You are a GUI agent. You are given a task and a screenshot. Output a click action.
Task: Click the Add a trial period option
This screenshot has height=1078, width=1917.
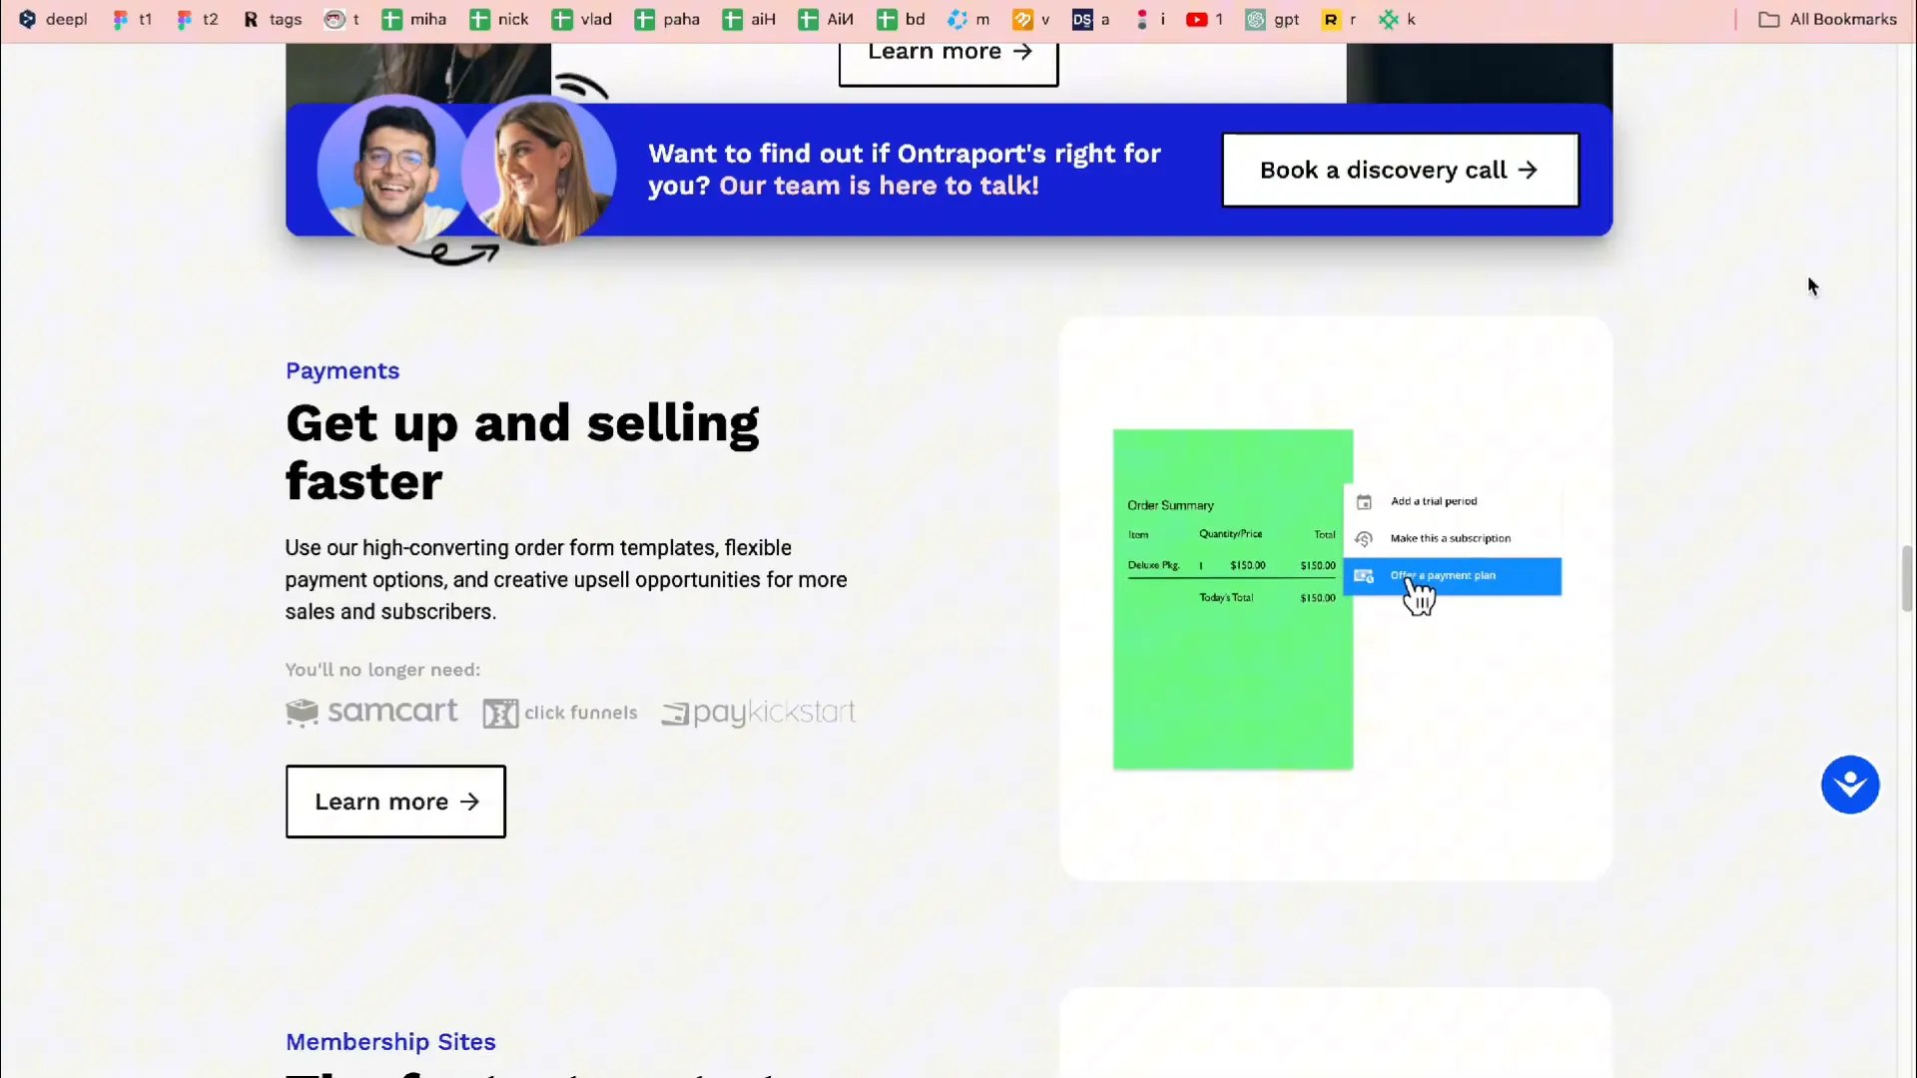point(1434,500)
